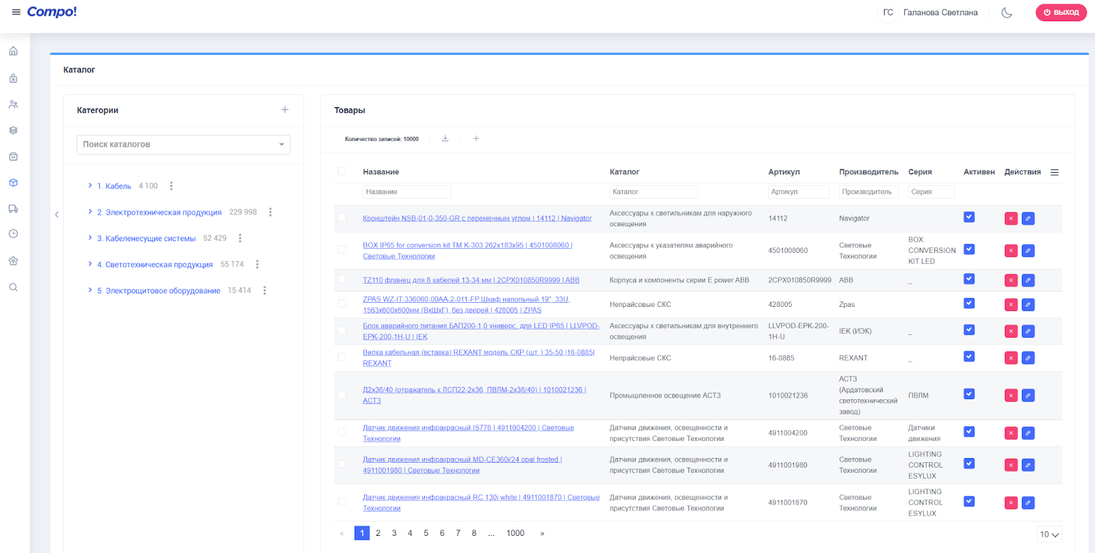Add a new product with plus icon
Viewport: 1095px width, 553px height.
(476, 139)
